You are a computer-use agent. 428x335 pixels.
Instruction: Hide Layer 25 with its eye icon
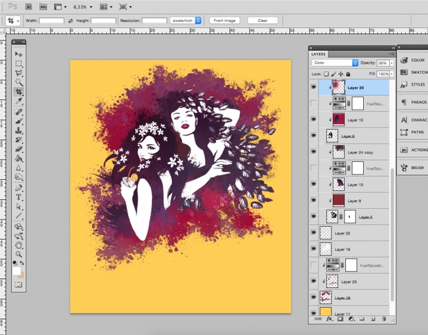click(x=314, y=88)
